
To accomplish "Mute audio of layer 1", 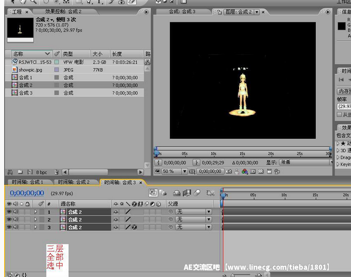I will (x=16, y=212).
